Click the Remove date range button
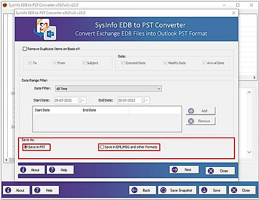Screen dimensions: 259x200 [x=201, y=121]
